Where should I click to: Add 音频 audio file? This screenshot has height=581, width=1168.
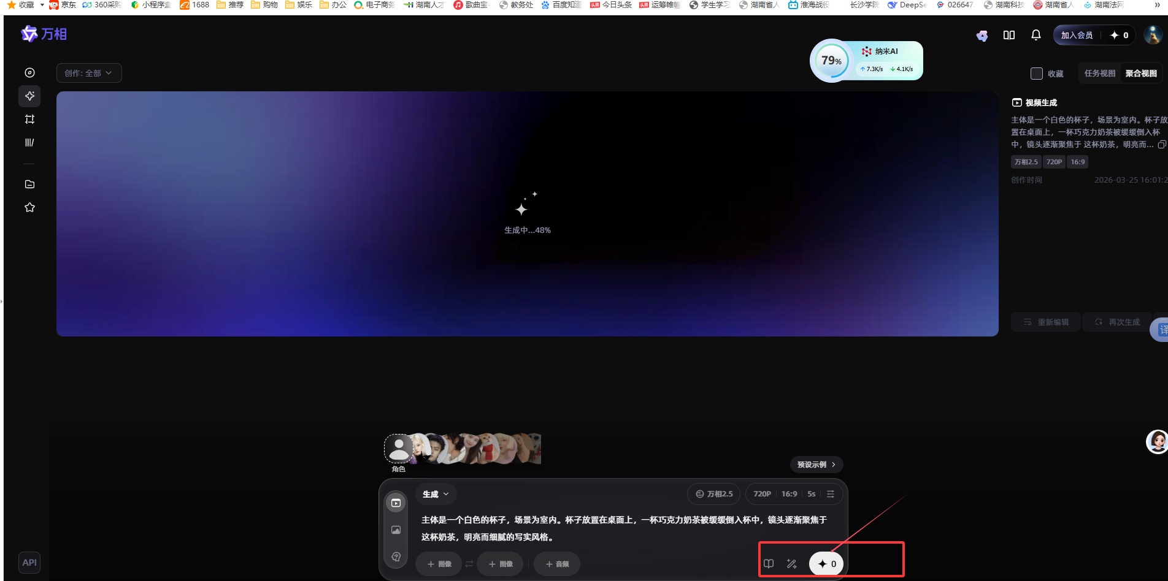pyautogui.click(x=557, y=564)
